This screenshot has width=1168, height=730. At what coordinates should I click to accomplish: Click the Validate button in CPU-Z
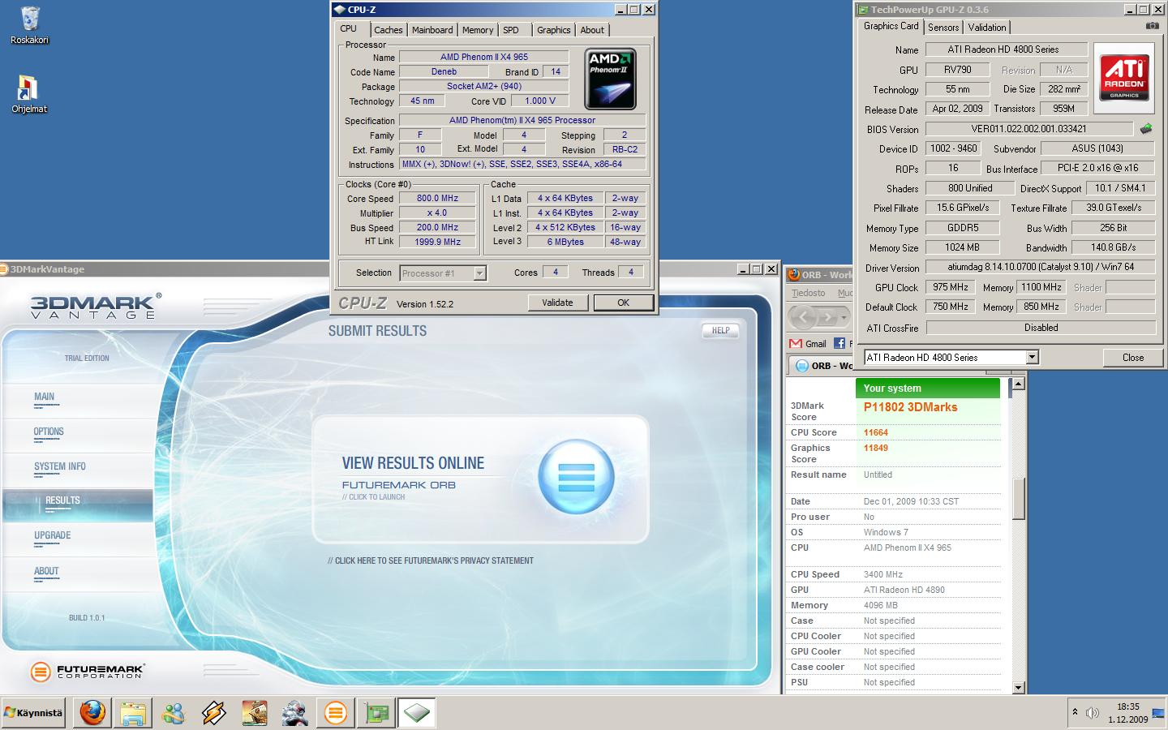tap(557, 303)
